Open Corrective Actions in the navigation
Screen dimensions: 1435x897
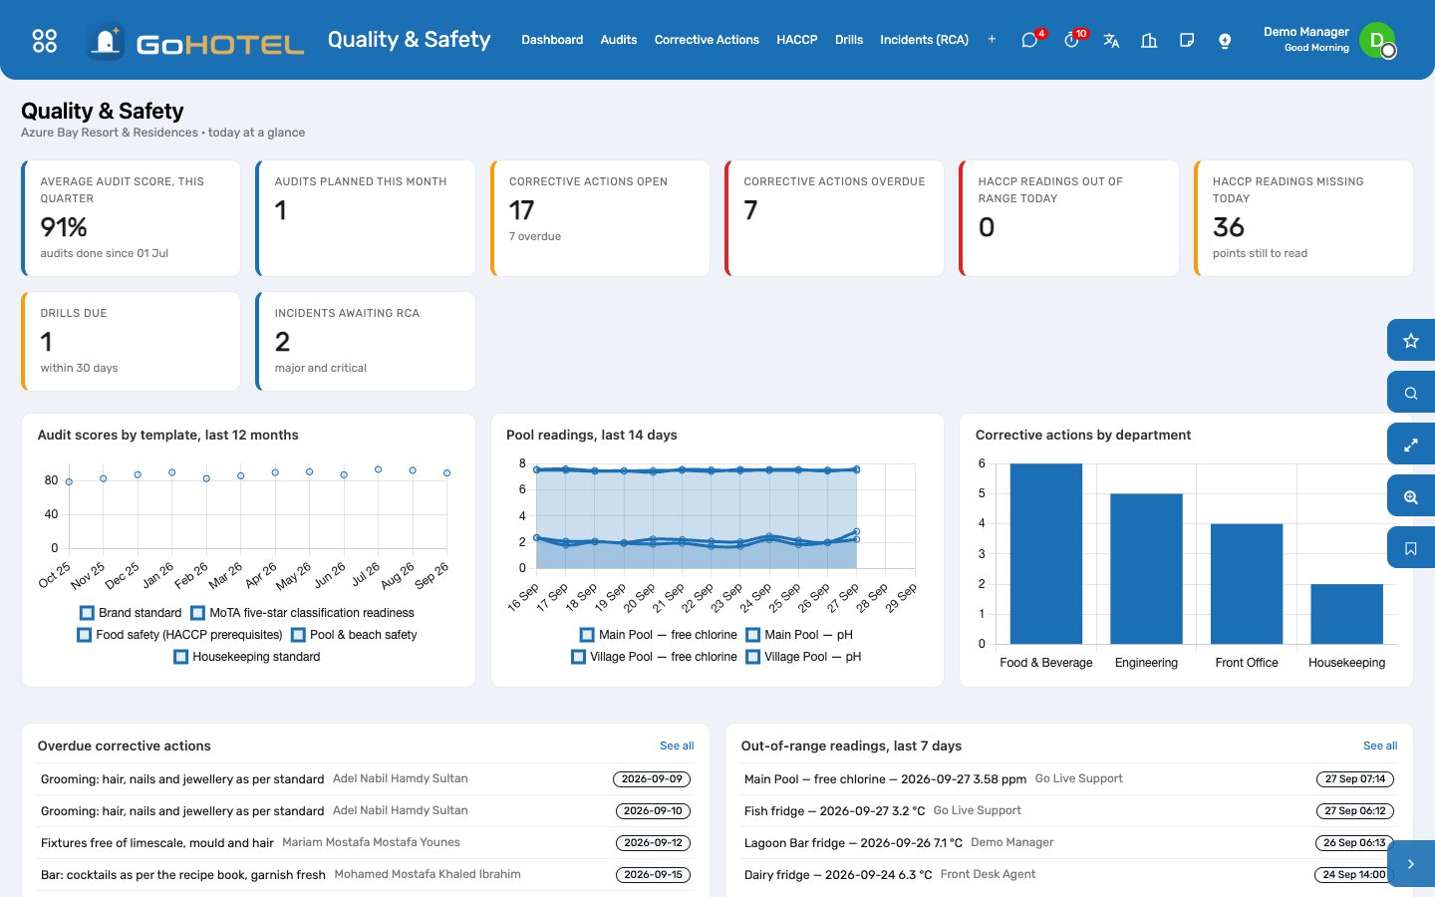click(707, 40)
